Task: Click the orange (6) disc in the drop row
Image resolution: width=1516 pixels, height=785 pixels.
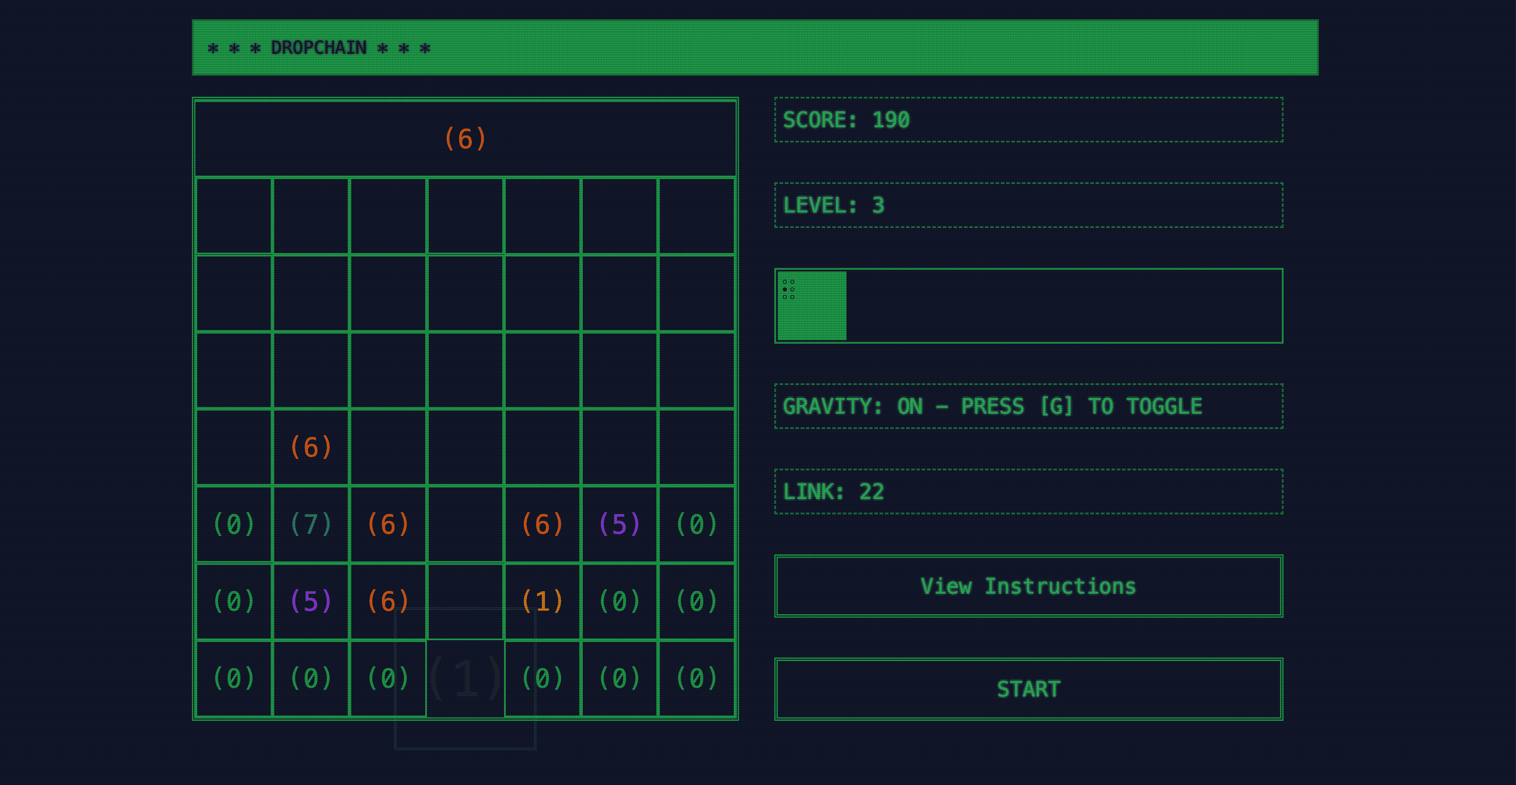Action: pos(465,139)
